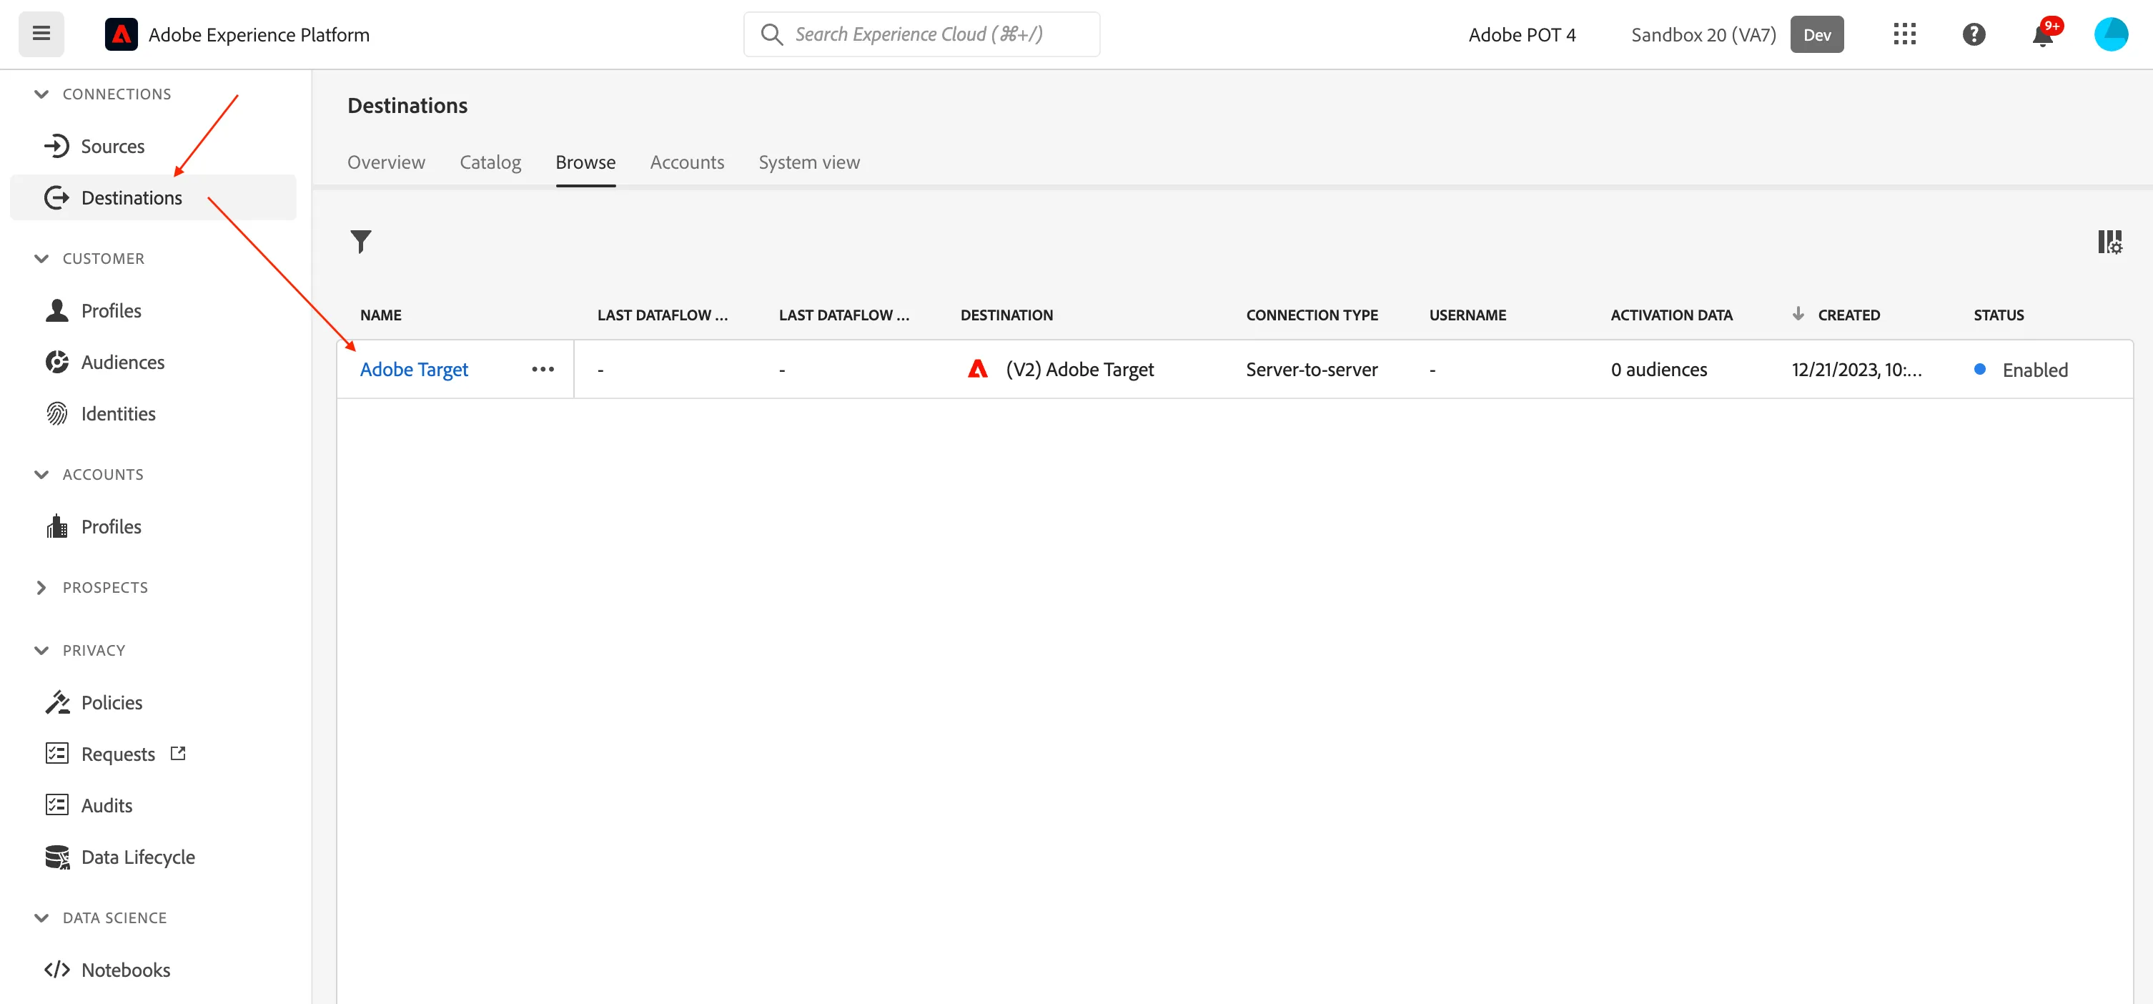Viewport: 2153px width, 1004px height.
Task: Click the NAME column header
Action: [x=381, y=315]
